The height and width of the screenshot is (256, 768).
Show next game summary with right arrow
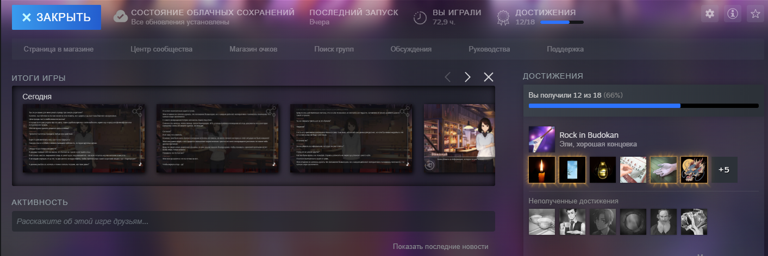click(467, 77)
